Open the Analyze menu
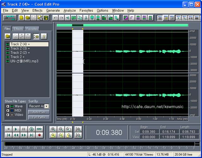This screenshot has width=202, height=158. pos(69,10)
